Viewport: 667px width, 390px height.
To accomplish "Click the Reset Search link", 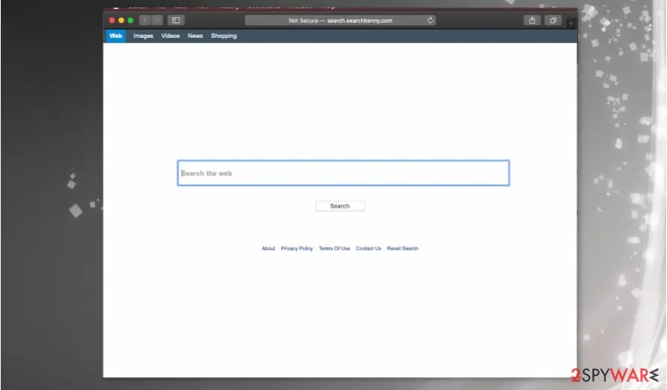I will pyautogui.click(x=402, y=248).
